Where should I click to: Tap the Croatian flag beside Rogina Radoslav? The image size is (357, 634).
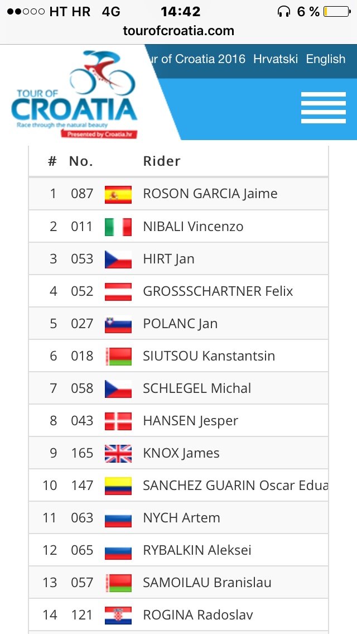click(x=118, y=616)
